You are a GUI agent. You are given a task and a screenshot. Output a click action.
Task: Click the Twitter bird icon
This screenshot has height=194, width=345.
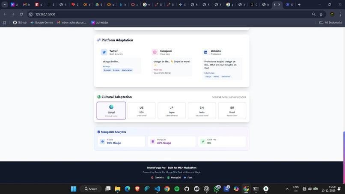[104, 52]
